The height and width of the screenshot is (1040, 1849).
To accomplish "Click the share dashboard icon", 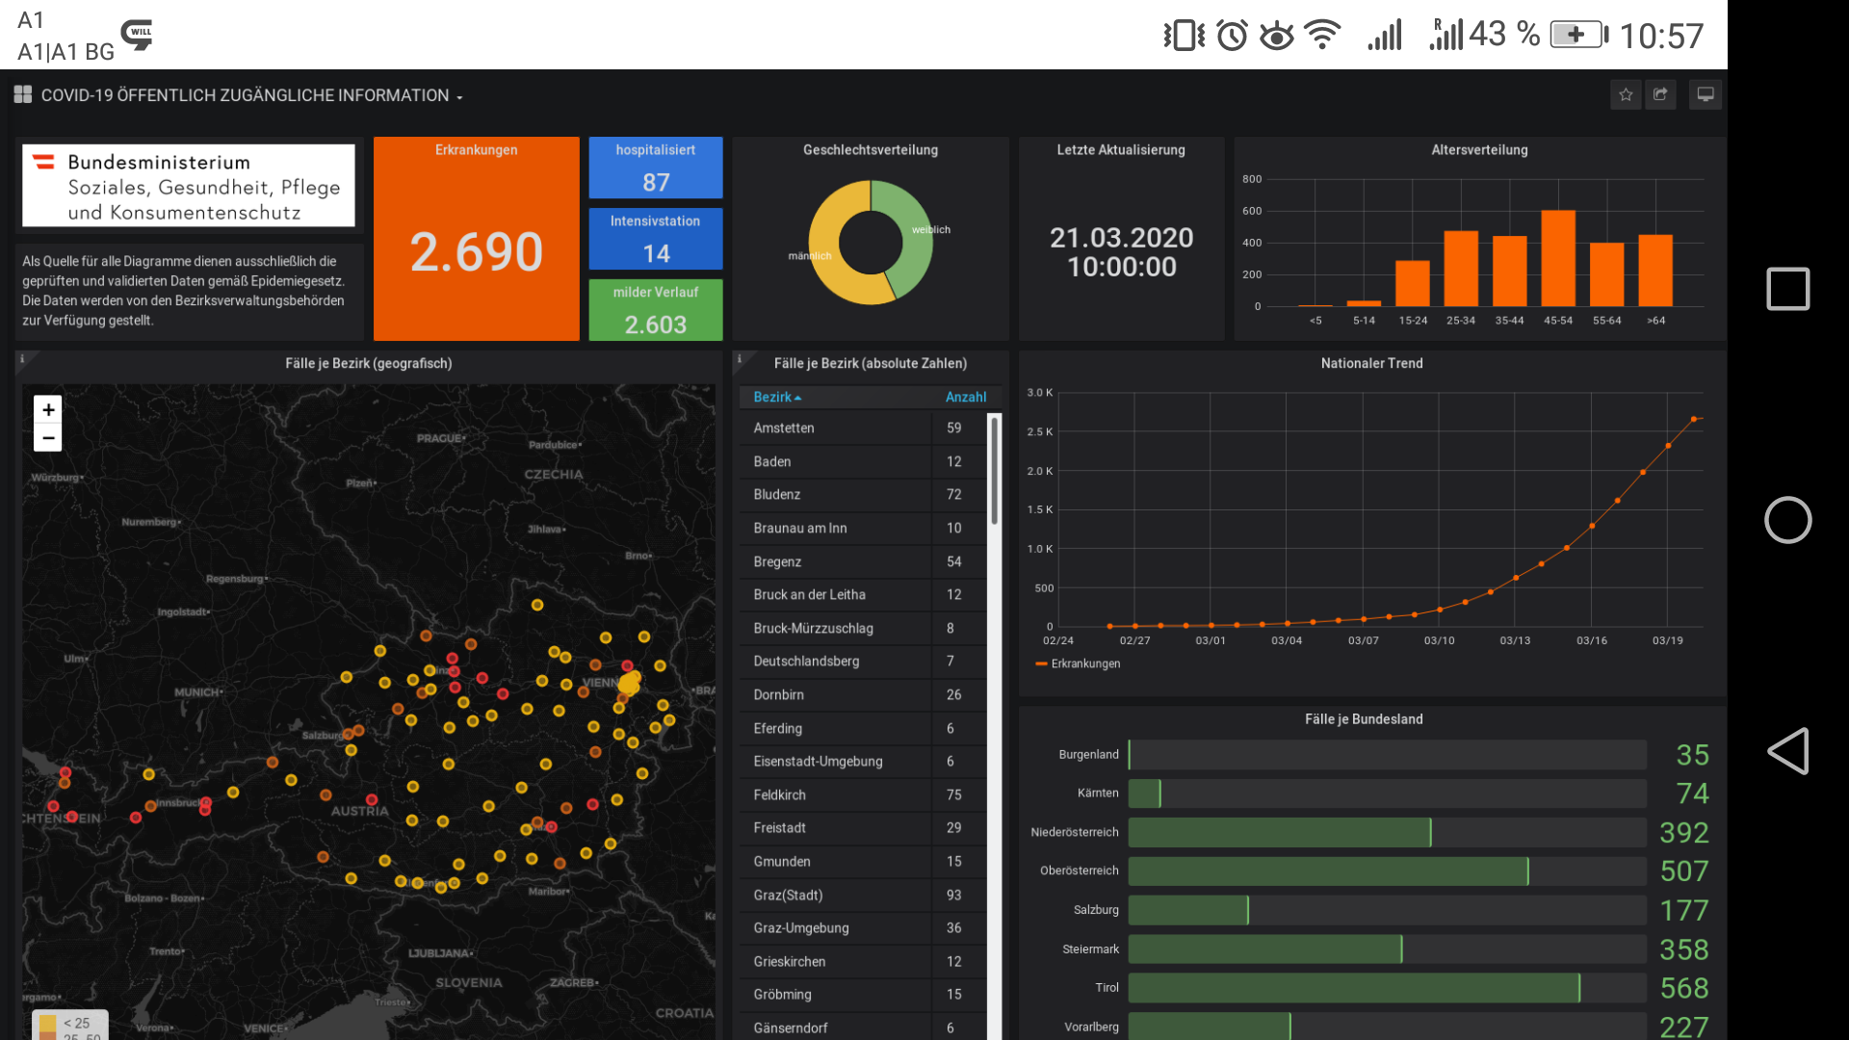I will coord(1660,94).
